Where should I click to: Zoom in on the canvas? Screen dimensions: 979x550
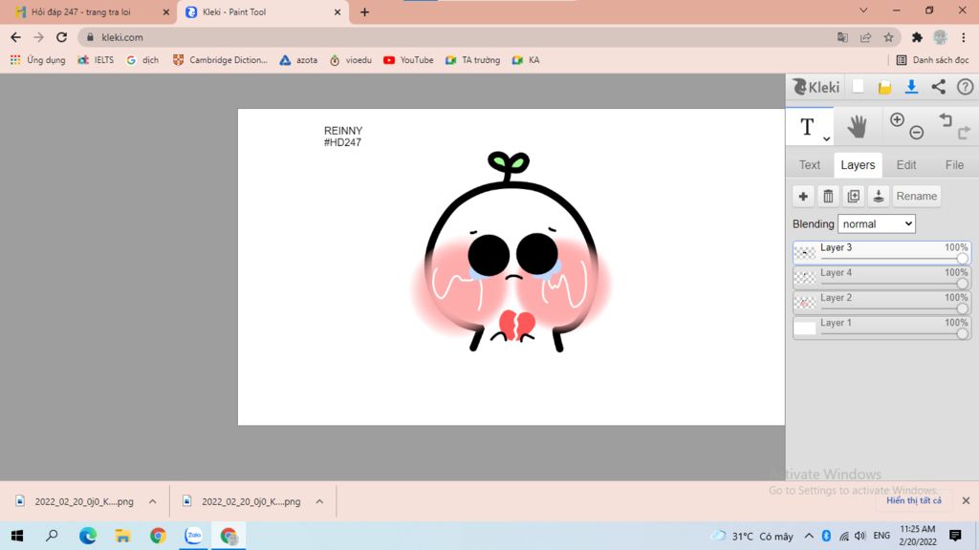click(897, 119)
